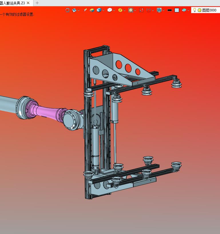
Task: Click the exit icon in view toolbar
Action: [x=67, y=10]
